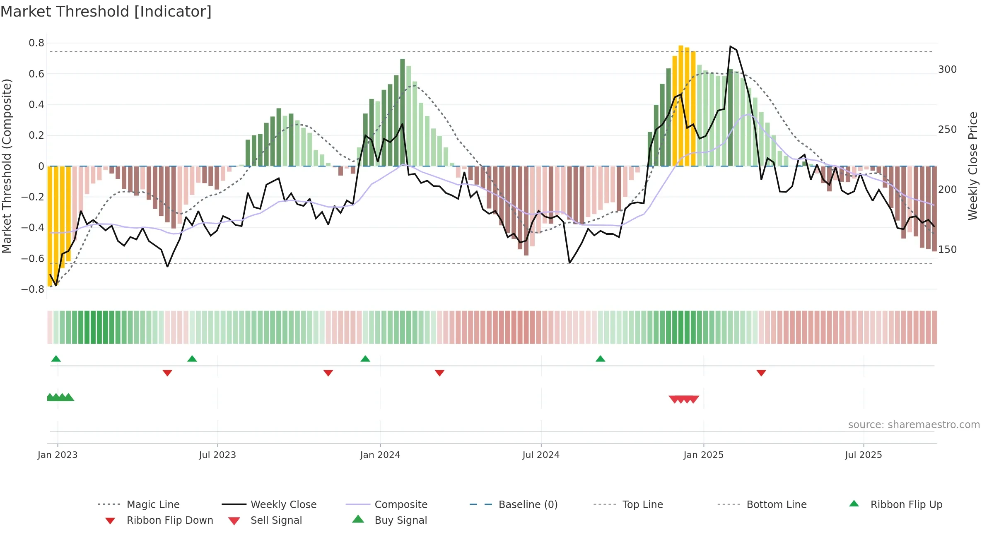Click the green Buy Signal legend triangle

pos(358,519)
